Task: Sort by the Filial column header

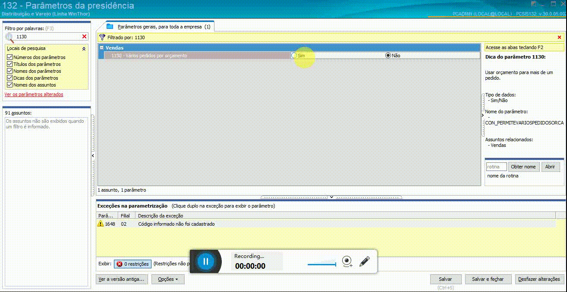Action: pos(127,216)
